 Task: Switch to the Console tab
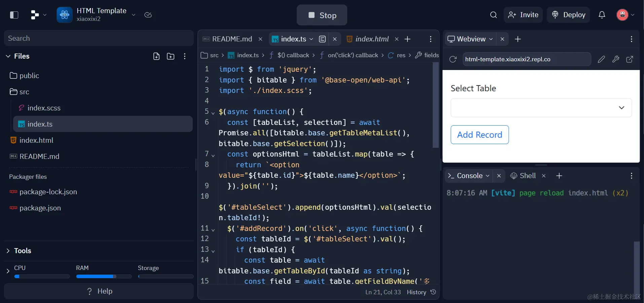[465, 176]
